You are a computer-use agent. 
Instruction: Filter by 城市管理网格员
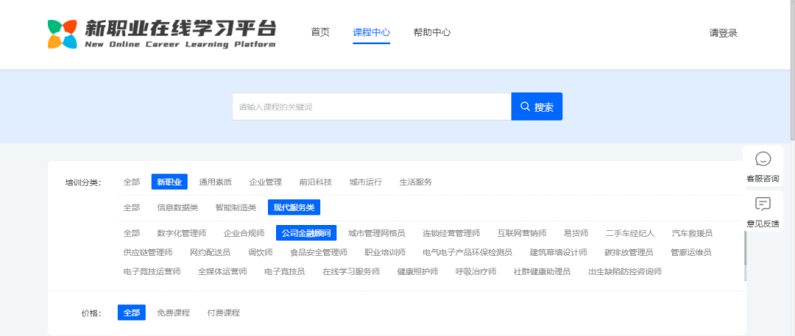tap(377, 233)
